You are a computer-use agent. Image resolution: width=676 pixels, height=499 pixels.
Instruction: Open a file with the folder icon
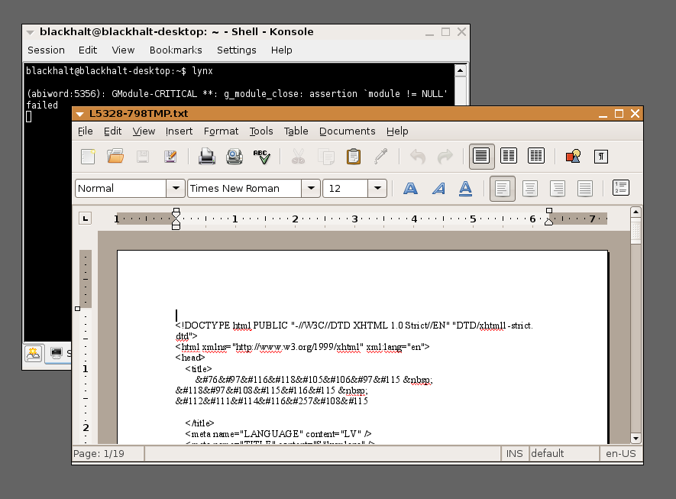pyautogui.click(x=115, y=157)
